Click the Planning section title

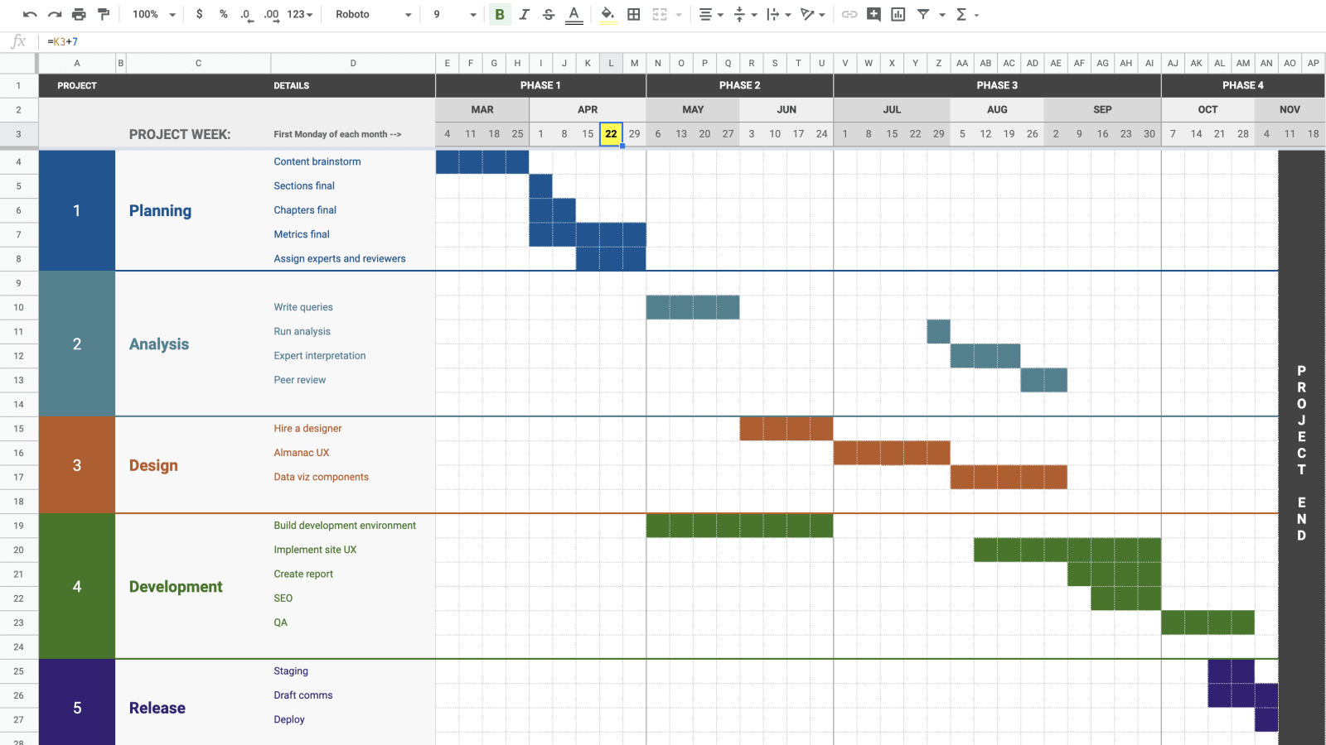(x=160, y=210)
